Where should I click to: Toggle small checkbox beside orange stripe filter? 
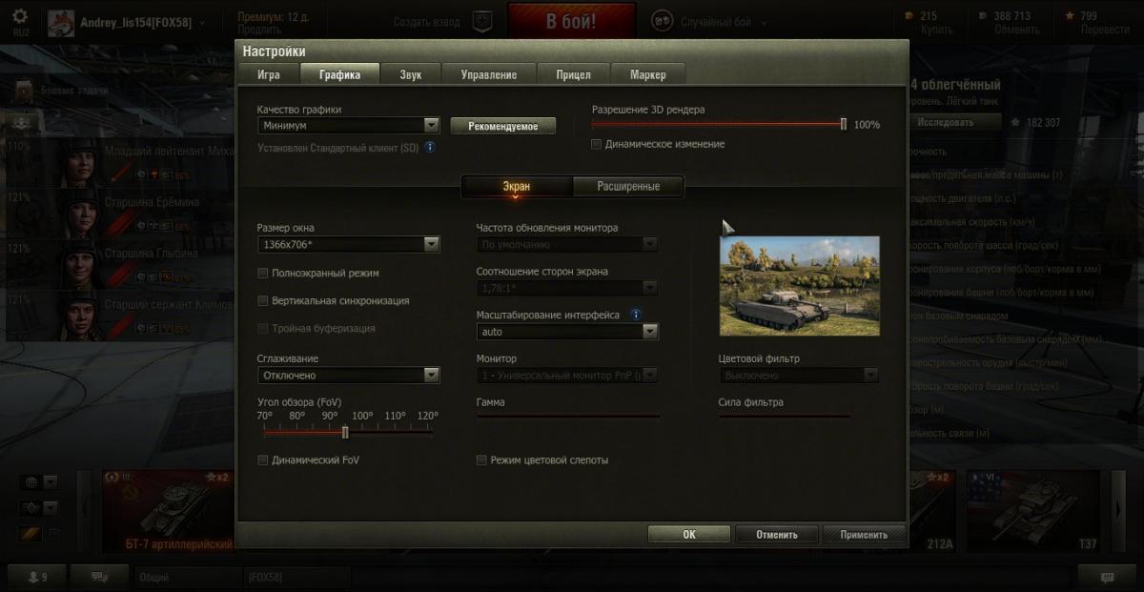[53, 534]
